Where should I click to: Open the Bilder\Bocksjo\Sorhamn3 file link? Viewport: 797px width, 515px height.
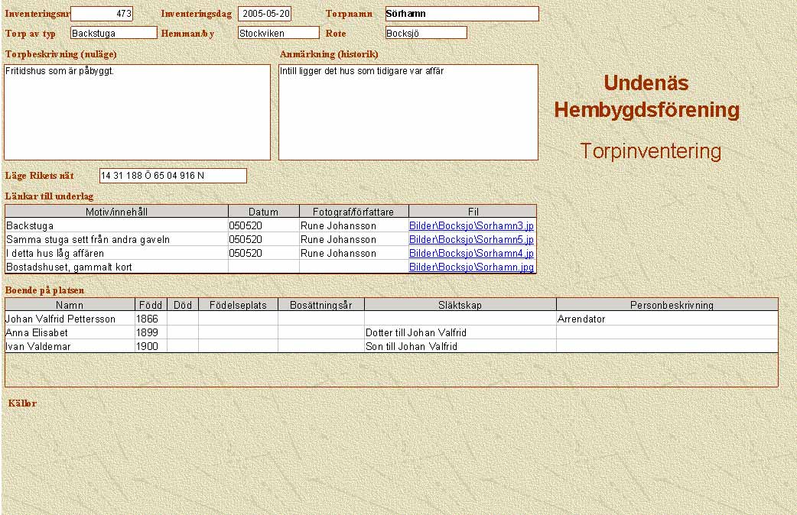coord(471,226)
